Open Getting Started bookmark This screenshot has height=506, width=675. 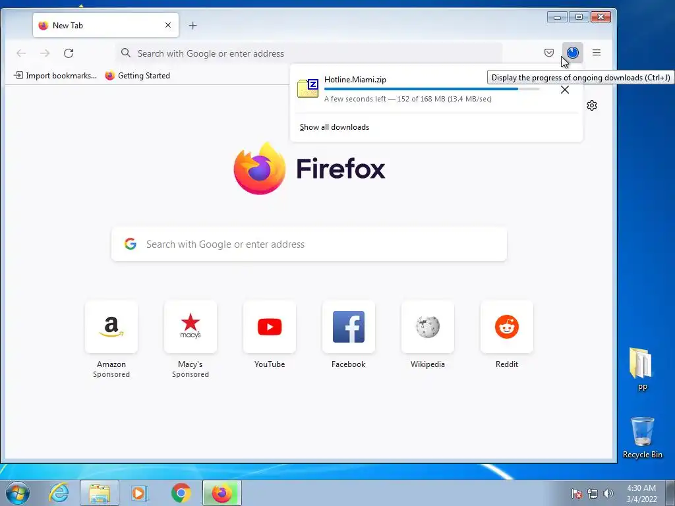click(138, 76)
